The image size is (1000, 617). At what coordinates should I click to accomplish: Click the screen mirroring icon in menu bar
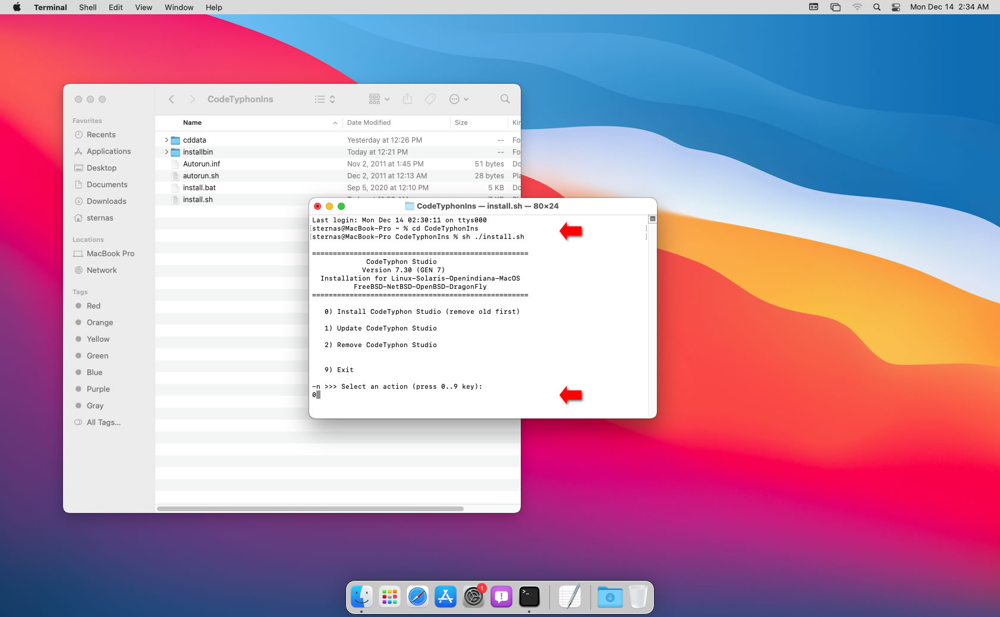(x=835, y=7)
